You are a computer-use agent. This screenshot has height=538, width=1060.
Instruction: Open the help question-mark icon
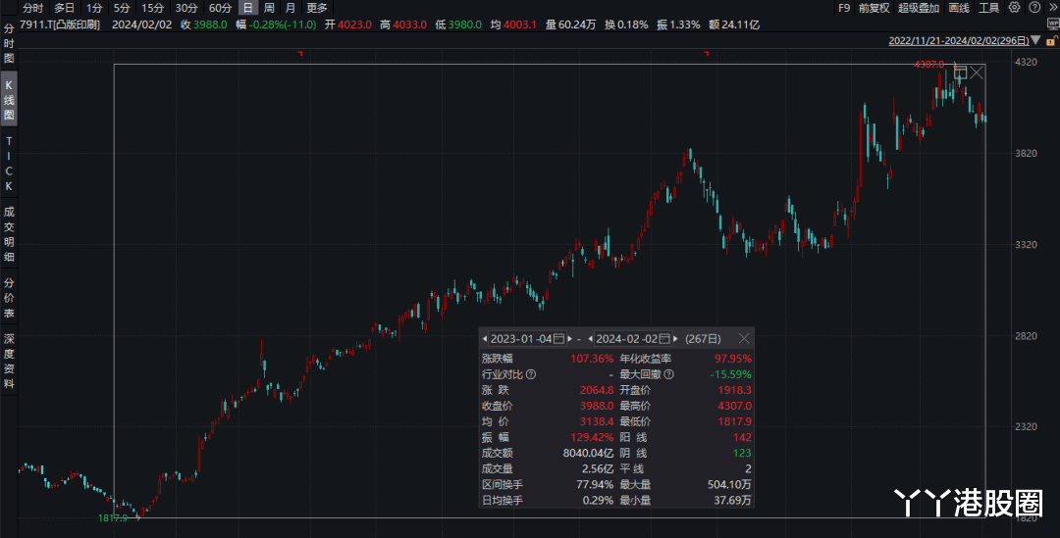1034,8
